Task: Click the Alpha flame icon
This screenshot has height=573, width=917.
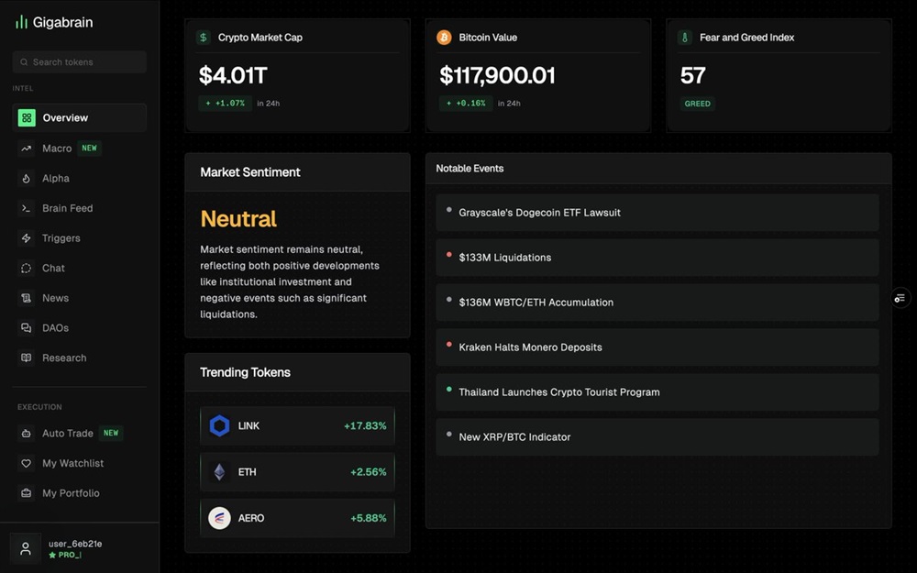Action: 27,179
